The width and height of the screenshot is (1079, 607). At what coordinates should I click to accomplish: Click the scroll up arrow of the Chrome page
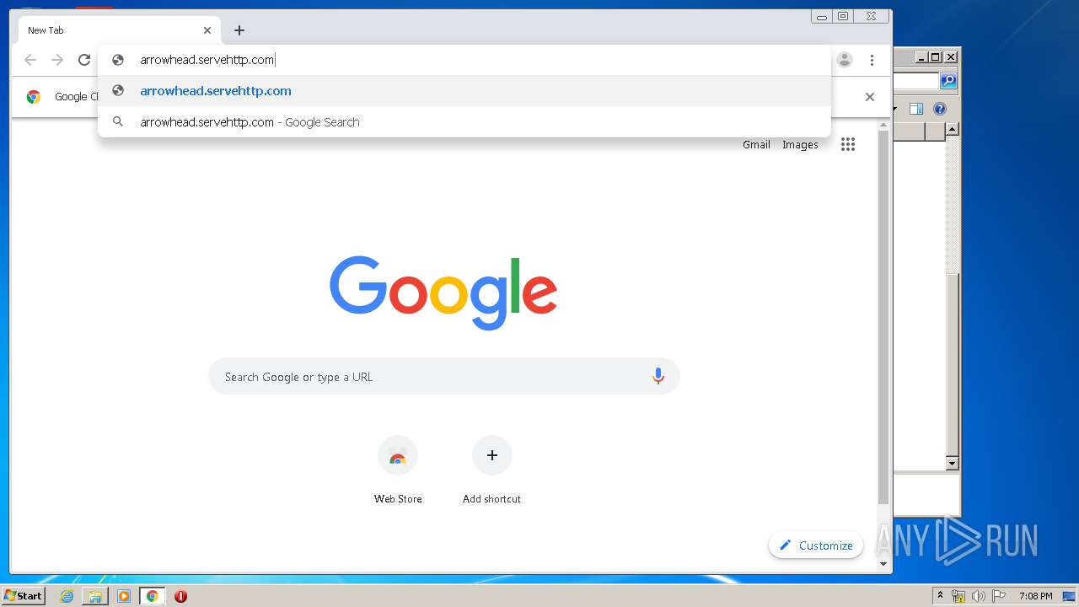click(x=883, y=125)
